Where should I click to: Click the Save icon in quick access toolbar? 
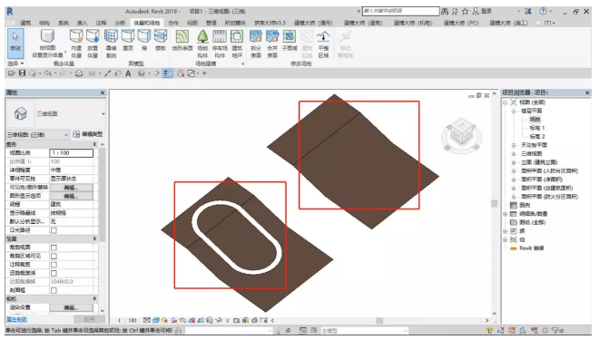click(x=22, y=73)
